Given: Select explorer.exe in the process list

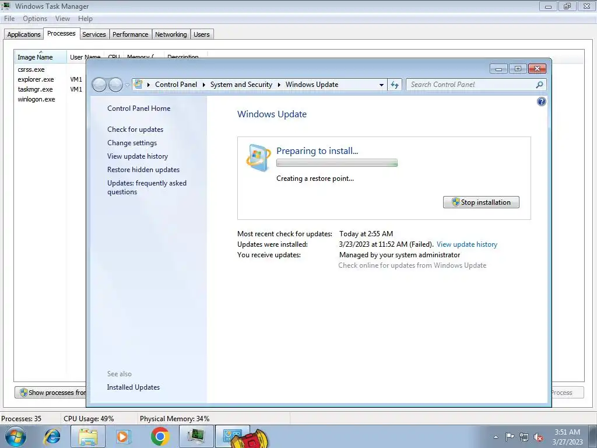Looking at the screenshot, I should (x=36, y=79).
